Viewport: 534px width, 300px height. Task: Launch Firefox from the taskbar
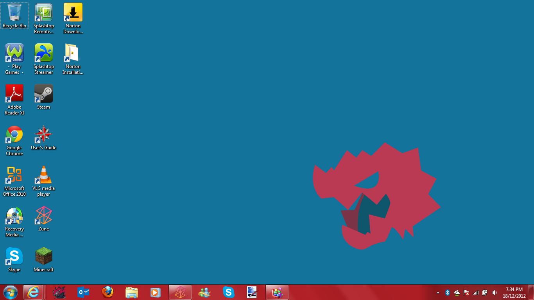click(108, 292)
